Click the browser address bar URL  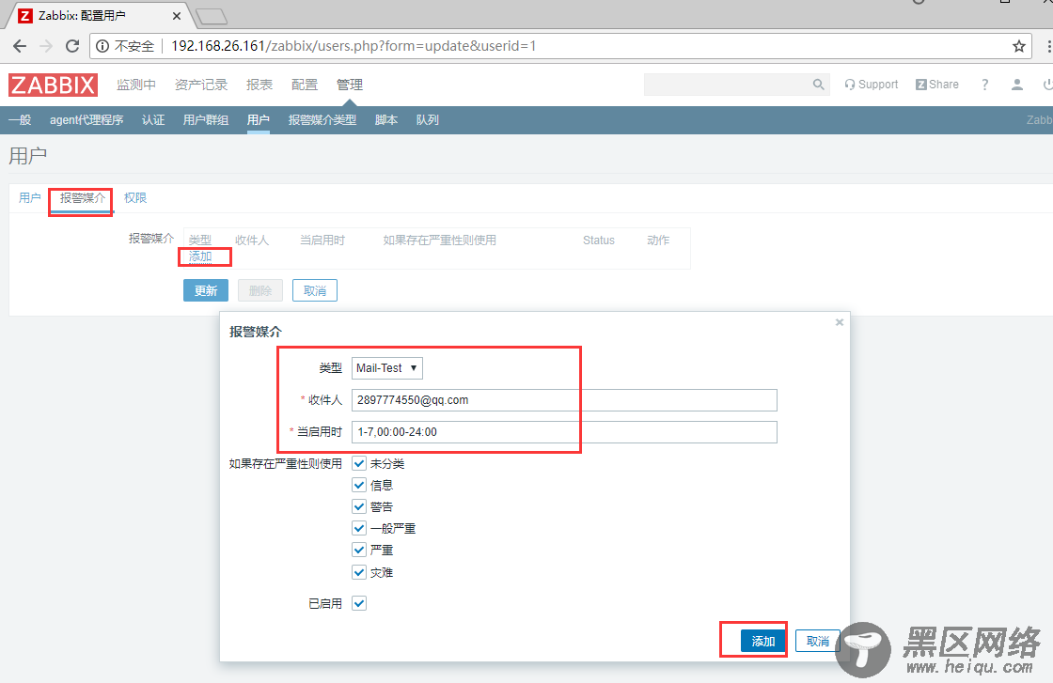point(354,46)
